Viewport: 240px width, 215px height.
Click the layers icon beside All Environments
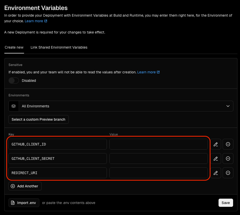(x=13, y=106)
